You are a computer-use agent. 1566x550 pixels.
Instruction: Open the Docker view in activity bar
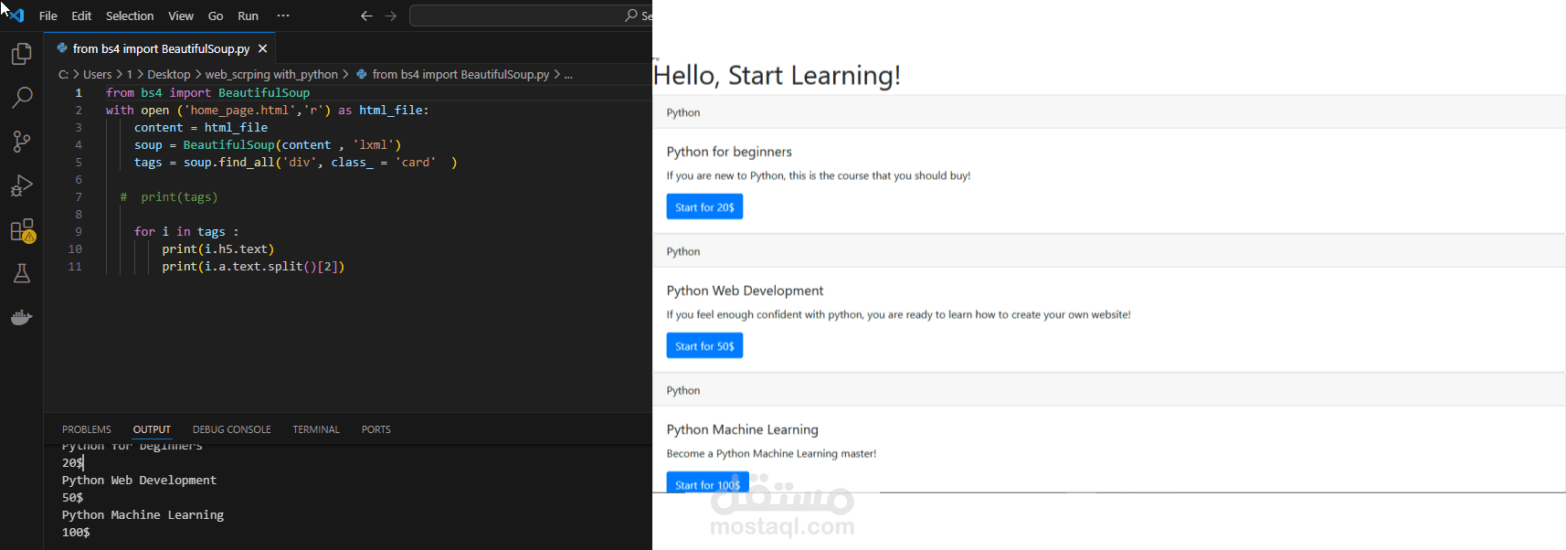pyautogui.click(x=22, y=317)
